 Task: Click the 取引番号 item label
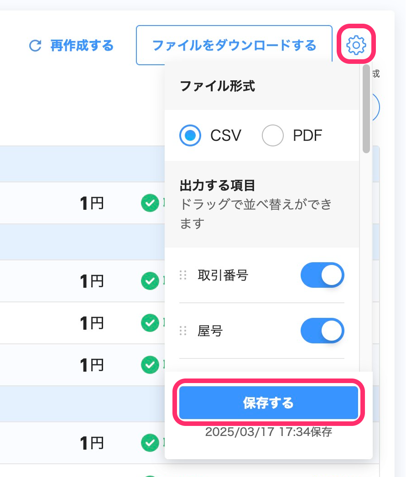click(x=223, y=275)
